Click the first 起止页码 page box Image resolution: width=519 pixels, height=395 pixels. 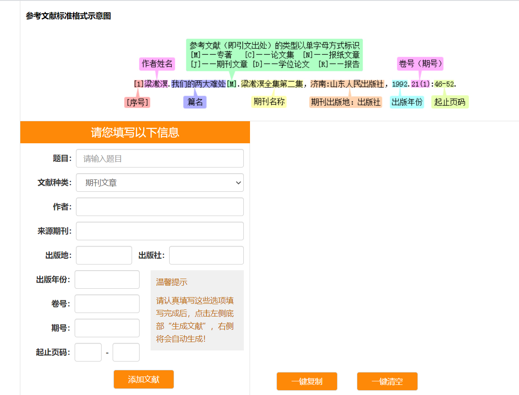click(87, 352)
